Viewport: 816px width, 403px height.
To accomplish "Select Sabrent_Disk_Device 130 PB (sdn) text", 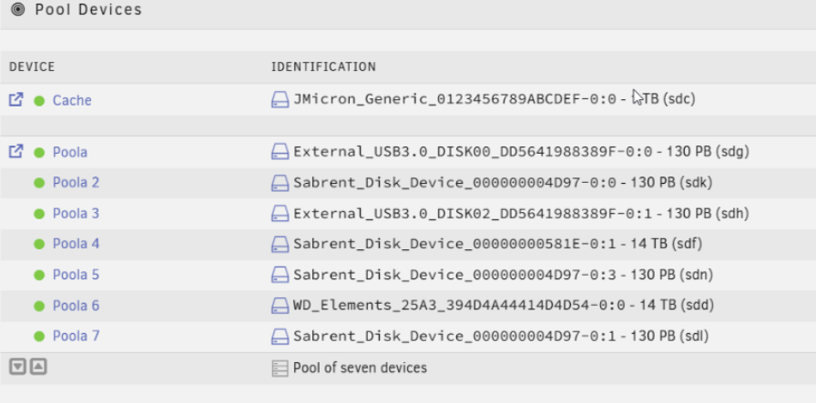I will pos(504,275).
